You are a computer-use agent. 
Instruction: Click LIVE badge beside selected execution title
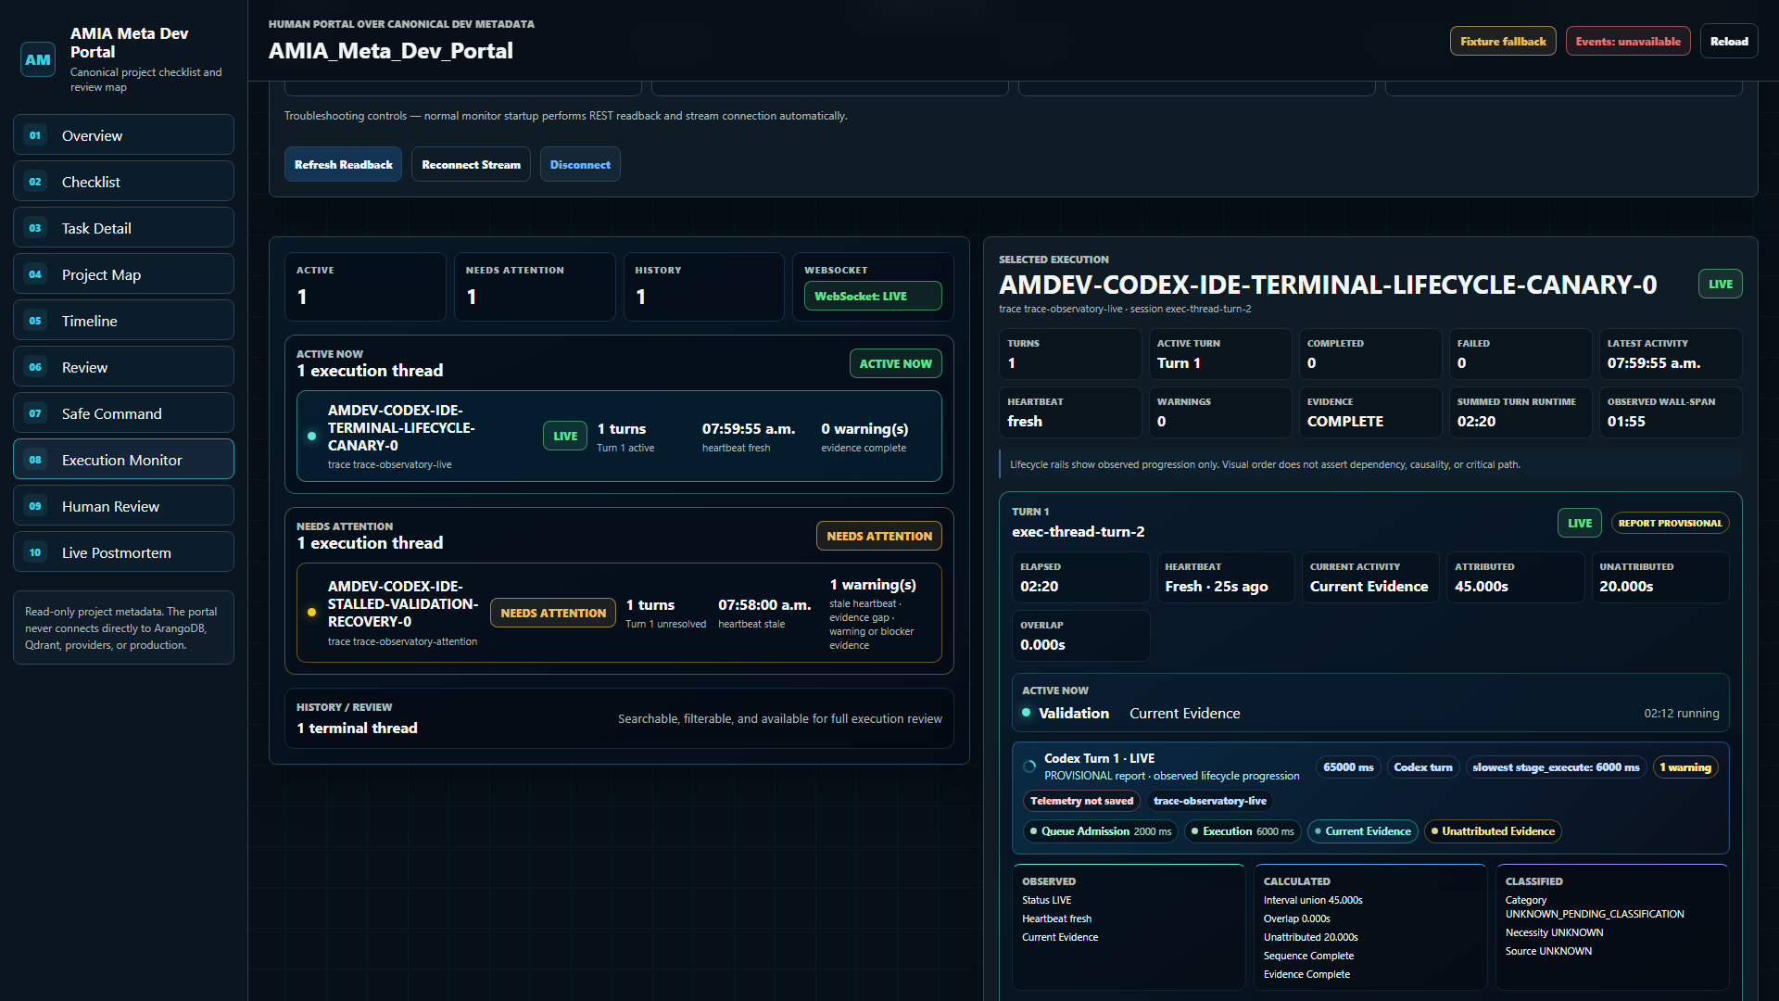click(1721, 285)
